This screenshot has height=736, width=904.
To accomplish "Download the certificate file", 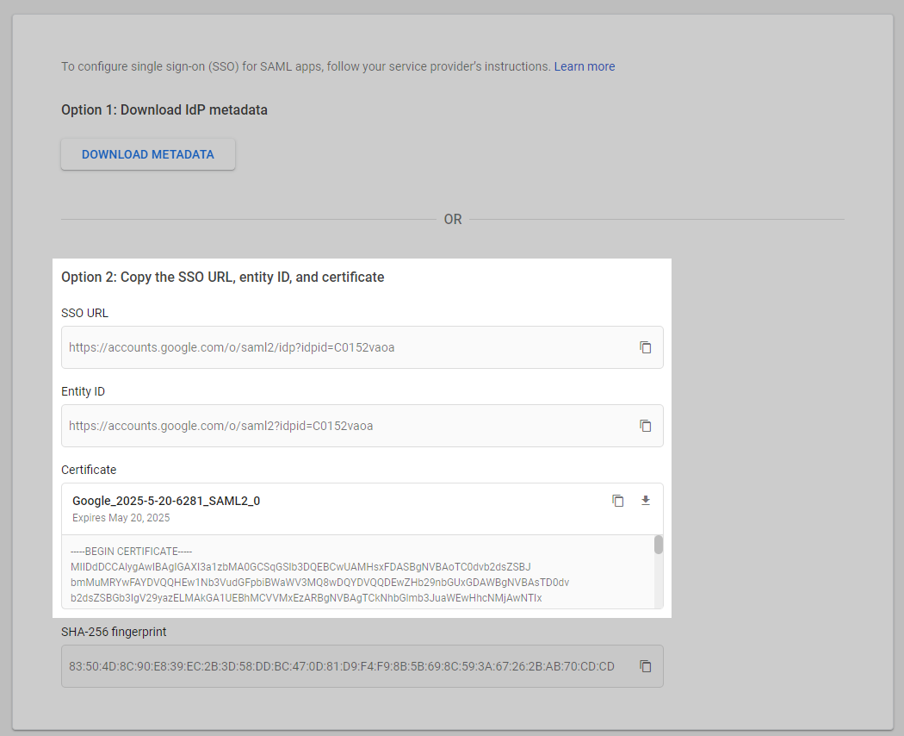I will click(x=645, y=501).
